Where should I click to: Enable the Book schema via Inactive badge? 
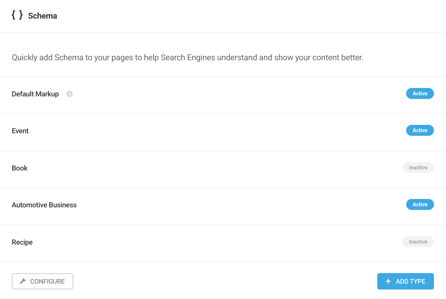click(x=418, y=168)
